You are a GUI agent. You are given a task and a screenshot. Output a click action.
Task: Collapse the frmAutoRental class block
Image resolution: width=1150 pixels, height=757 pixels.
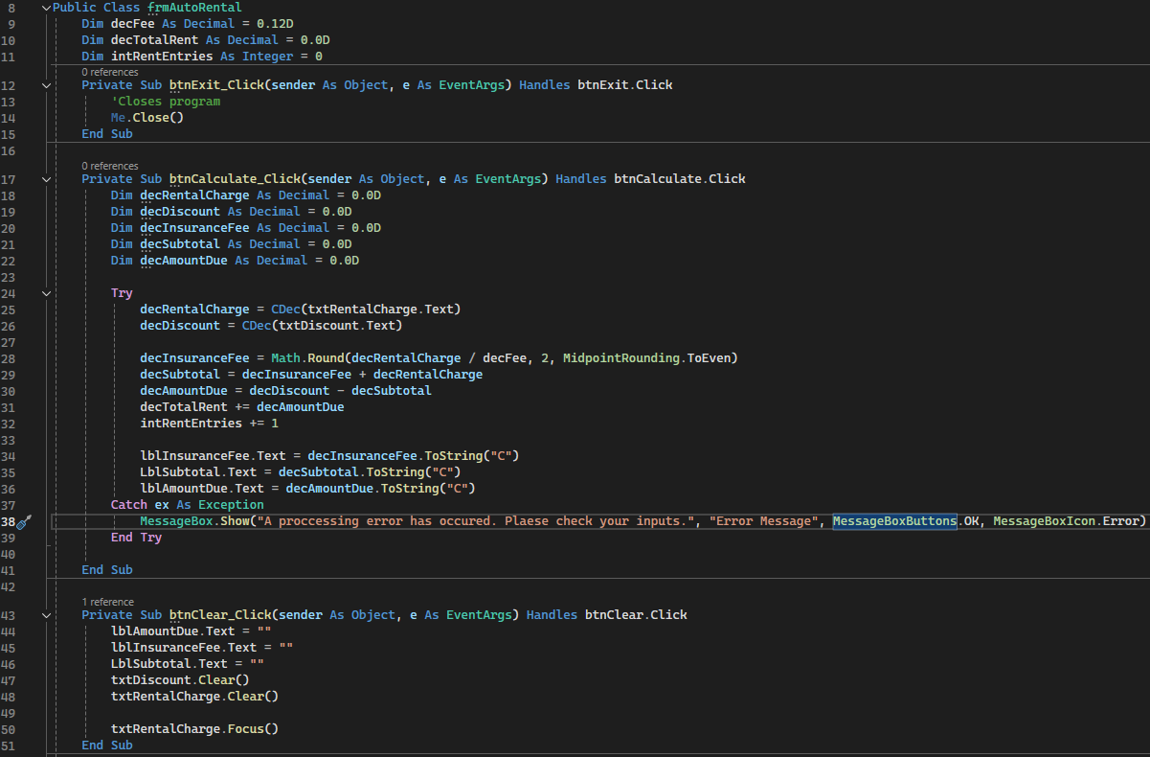coord(47,8)
